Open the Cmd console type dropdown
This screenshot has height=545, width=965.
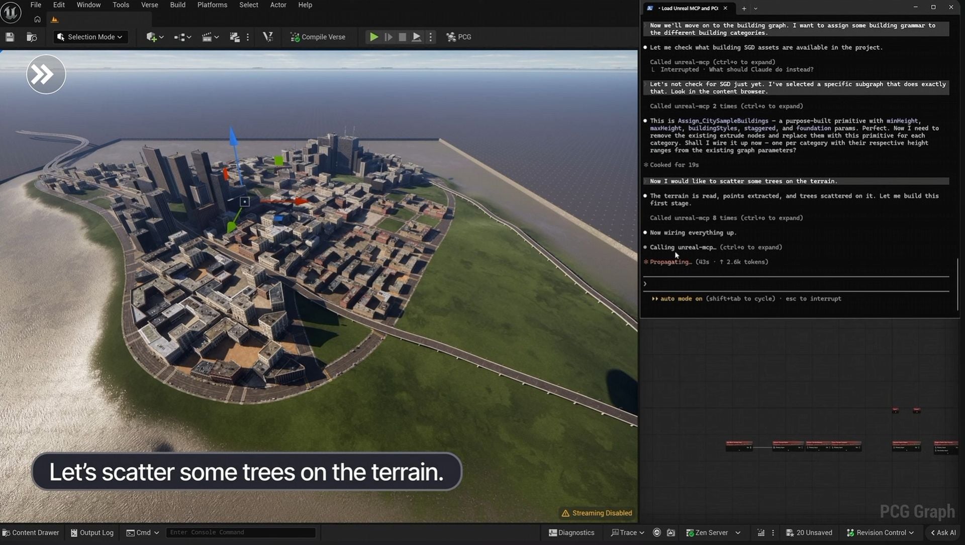tap(143, 532)
